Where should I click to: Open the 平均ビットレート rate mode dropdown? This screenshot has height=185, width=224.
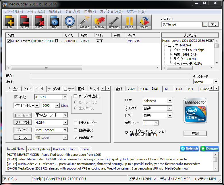point(65,115)
